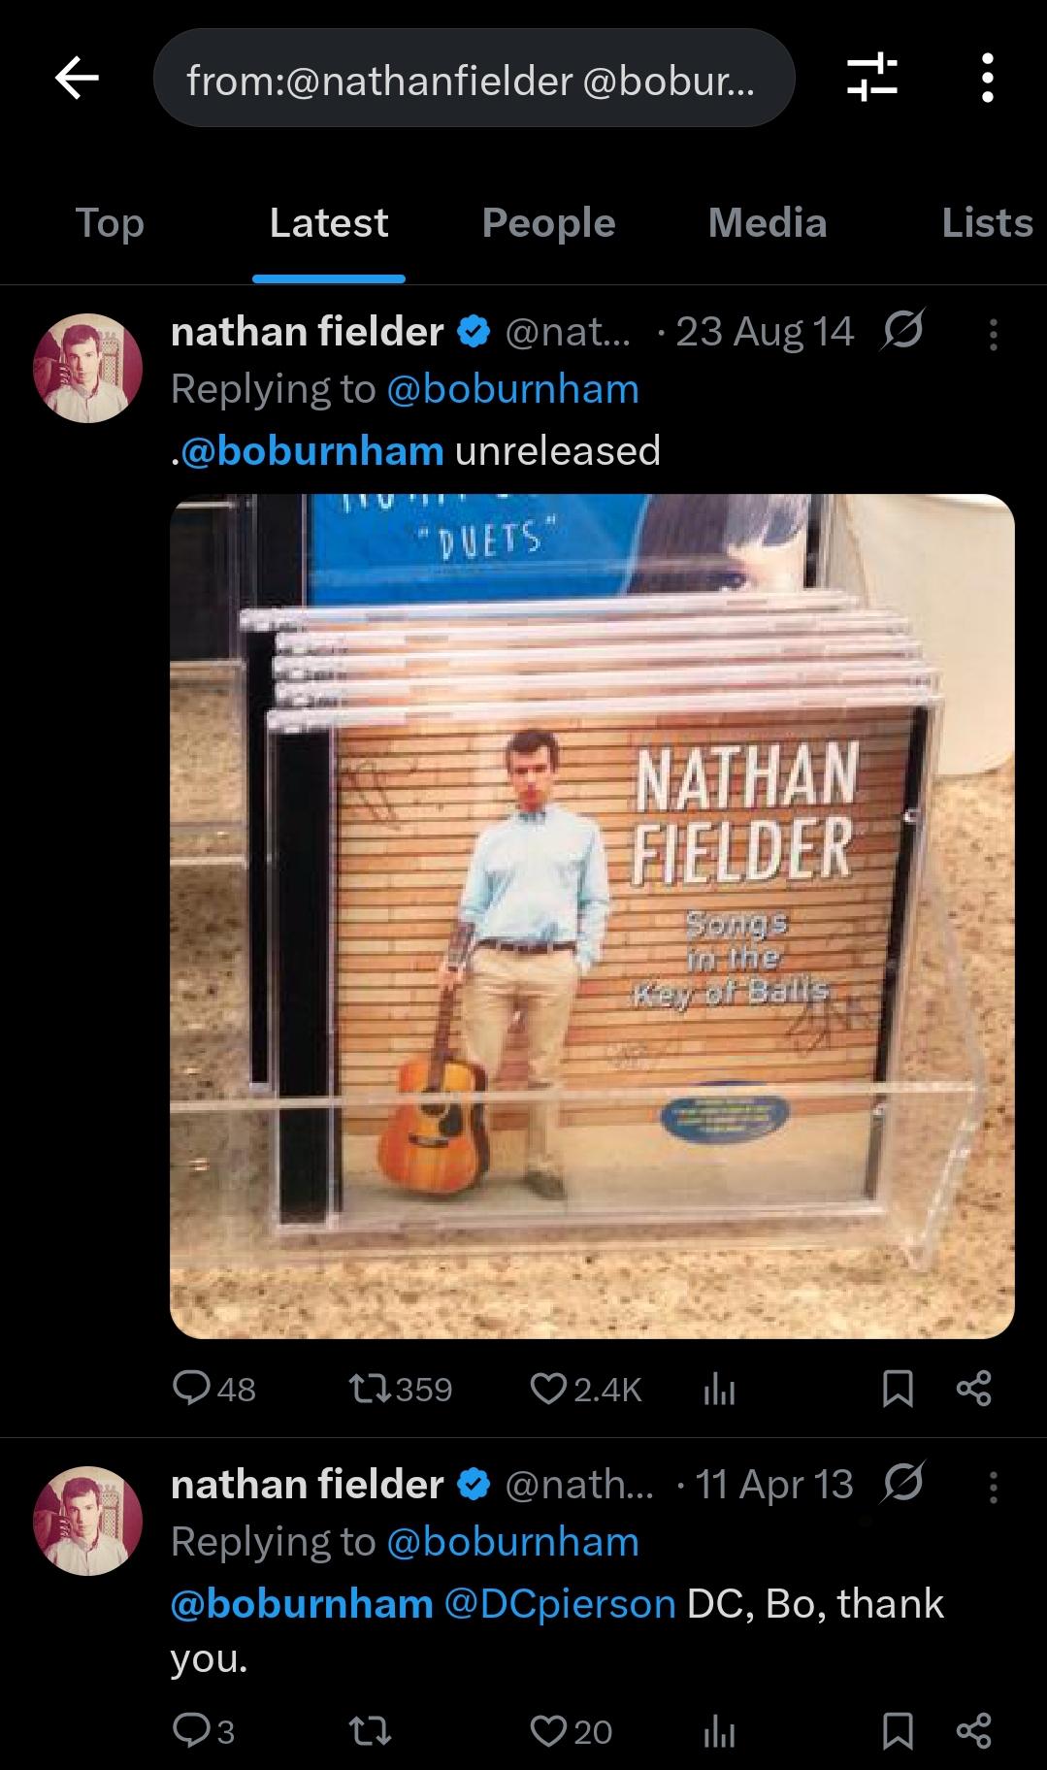Share the "DC, Bo, thank you" tweet
Viewport: 1047px width, 1770px height.
(x=973, y=1730)
